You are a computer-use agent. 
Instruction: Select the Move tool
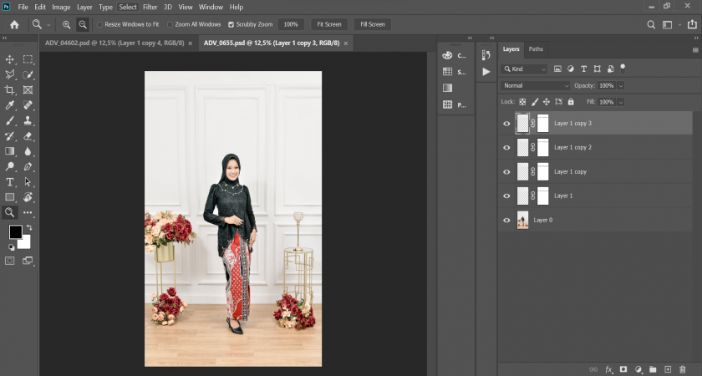click(10, 59)
